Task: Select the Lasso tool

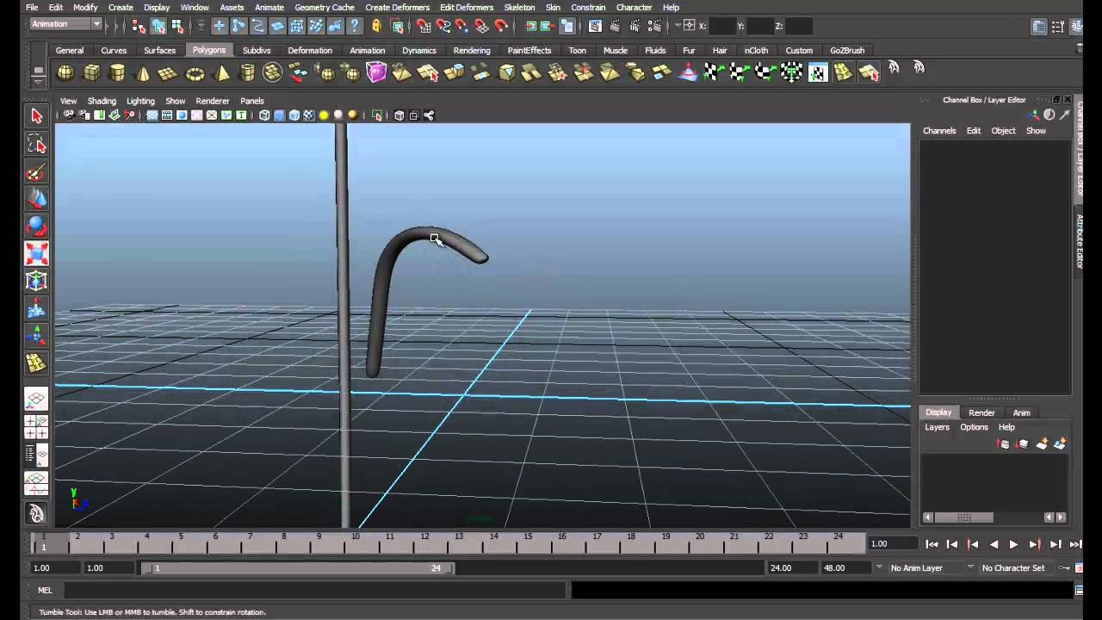Action: pyautogui.click(x=36, y=144)
